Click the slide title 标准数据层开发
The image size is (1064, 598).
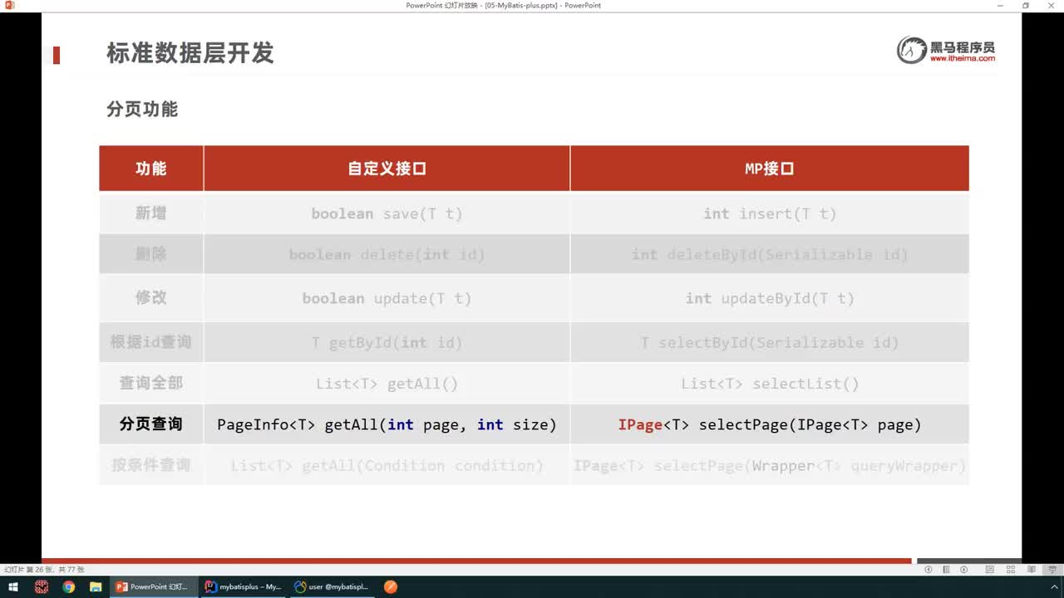190,53
